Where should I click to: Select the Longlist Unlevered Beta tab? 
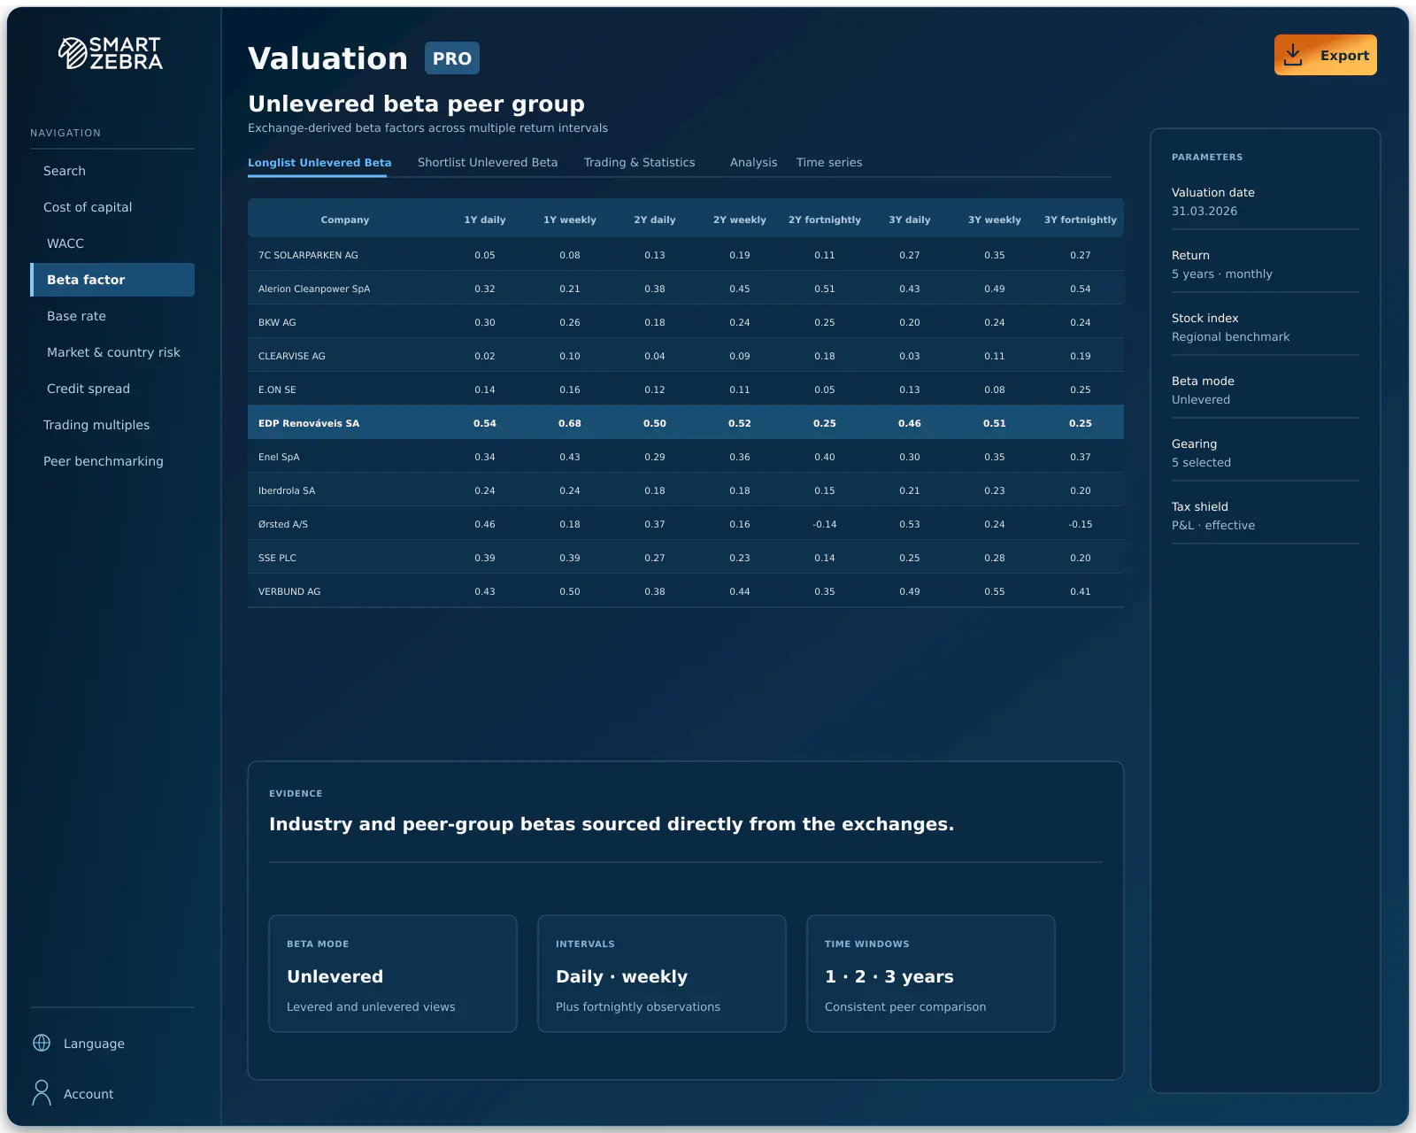click(x=319, y=163)
